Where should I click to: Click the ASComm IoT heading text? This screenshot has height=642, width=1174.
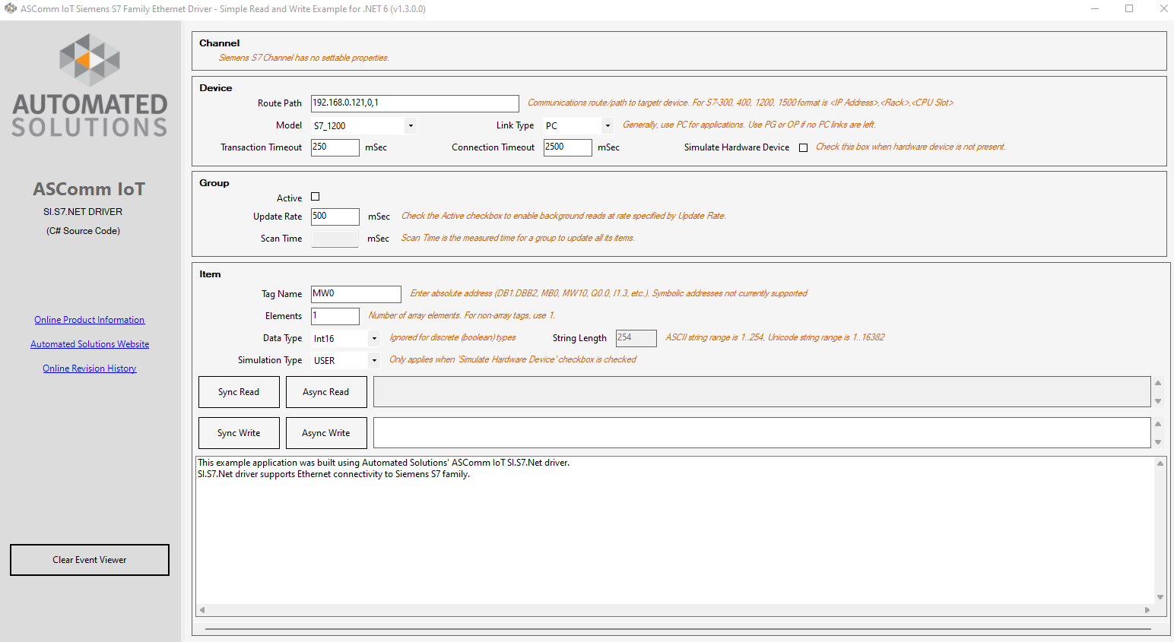click(x=89, y=189)
